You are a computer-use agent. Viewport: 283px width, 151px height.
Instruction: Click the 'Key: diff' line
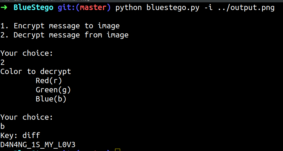click(x=20, y=135)
